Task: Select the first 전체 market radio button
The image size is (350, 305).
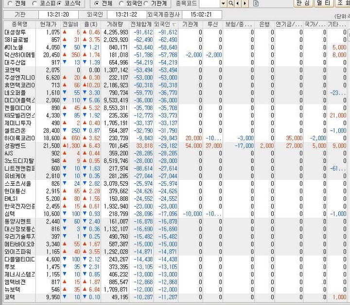Action: tap(10, 3)
